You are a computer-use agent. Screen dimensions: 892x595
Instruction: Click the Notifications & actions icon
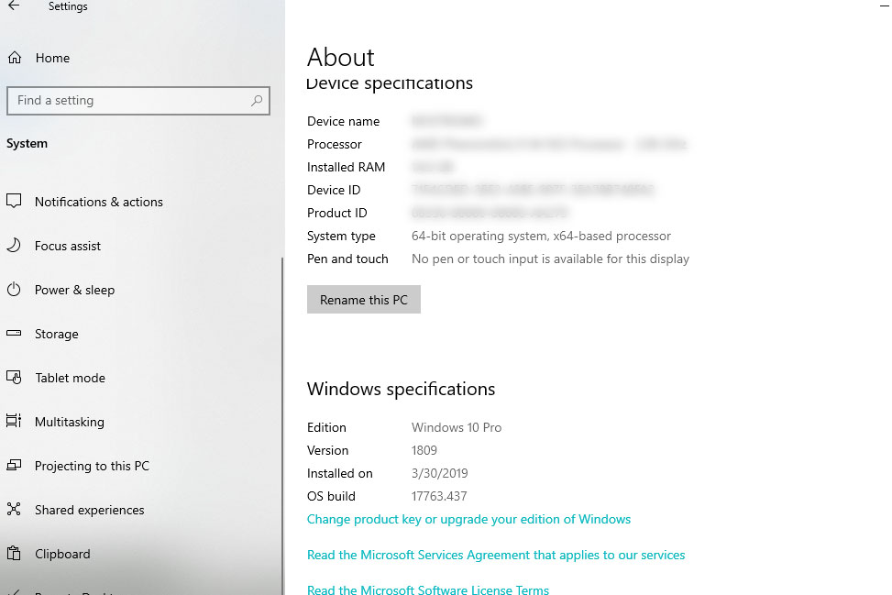[x=15, y=201]
